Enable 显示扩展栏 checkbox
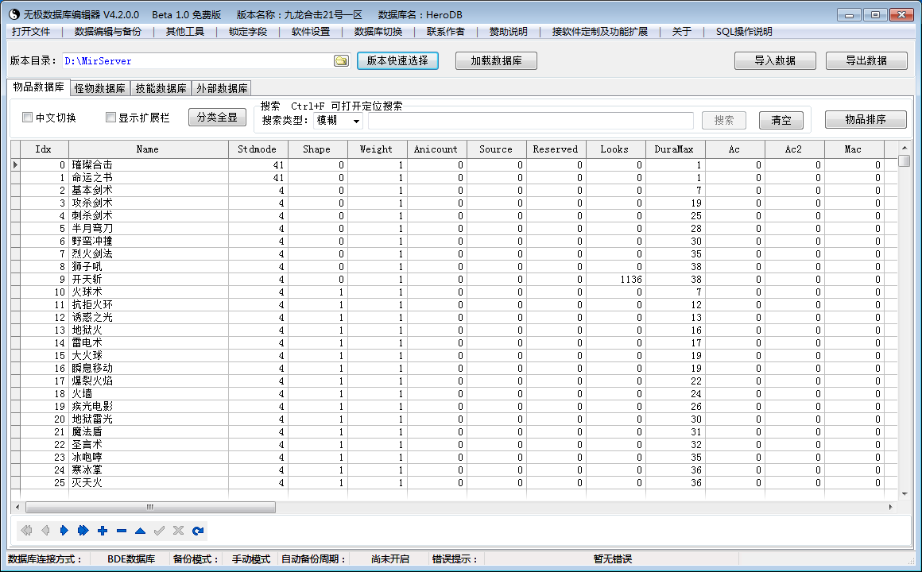 pos(110,118)
